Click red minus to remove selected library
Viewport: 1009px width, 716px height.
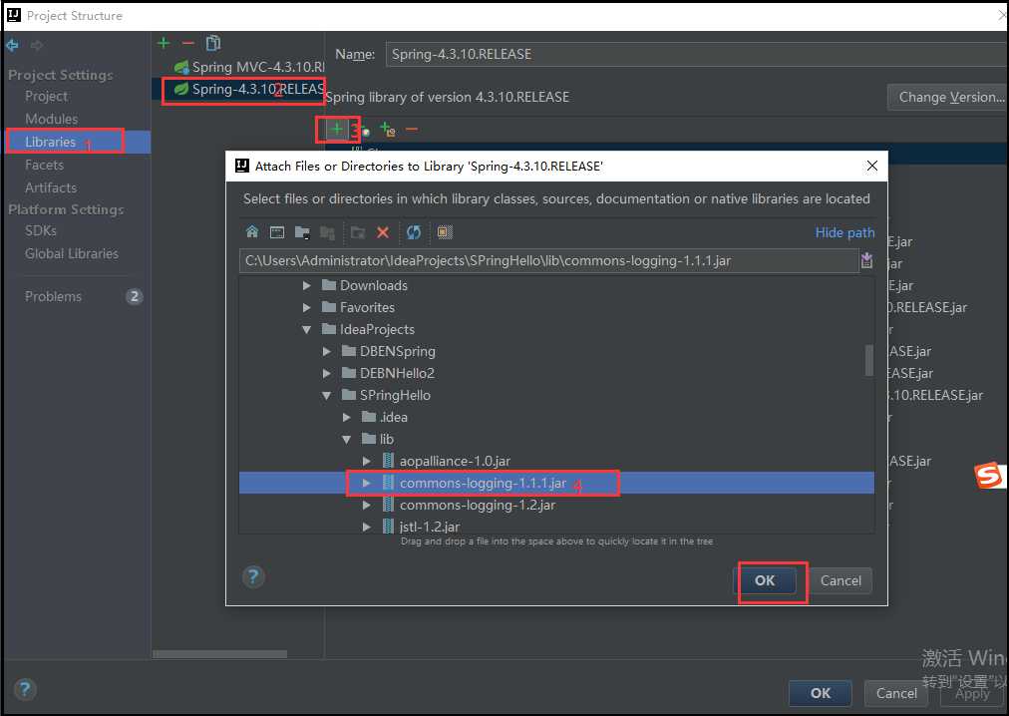coord(187,43)
